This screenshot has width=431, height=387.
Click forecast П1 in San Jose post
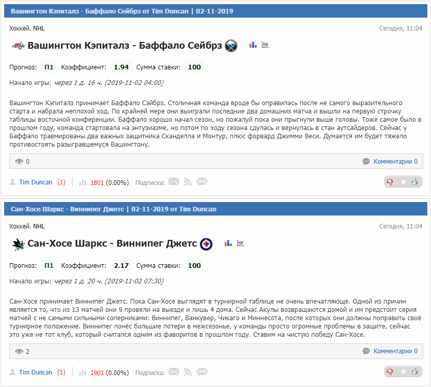49,266
